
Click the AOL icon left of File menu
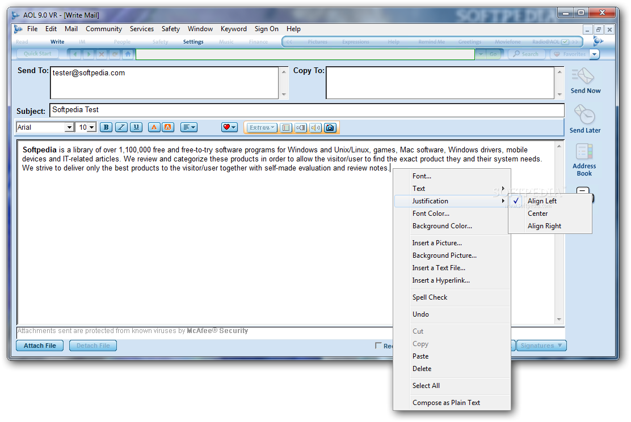tap(18, 29)
